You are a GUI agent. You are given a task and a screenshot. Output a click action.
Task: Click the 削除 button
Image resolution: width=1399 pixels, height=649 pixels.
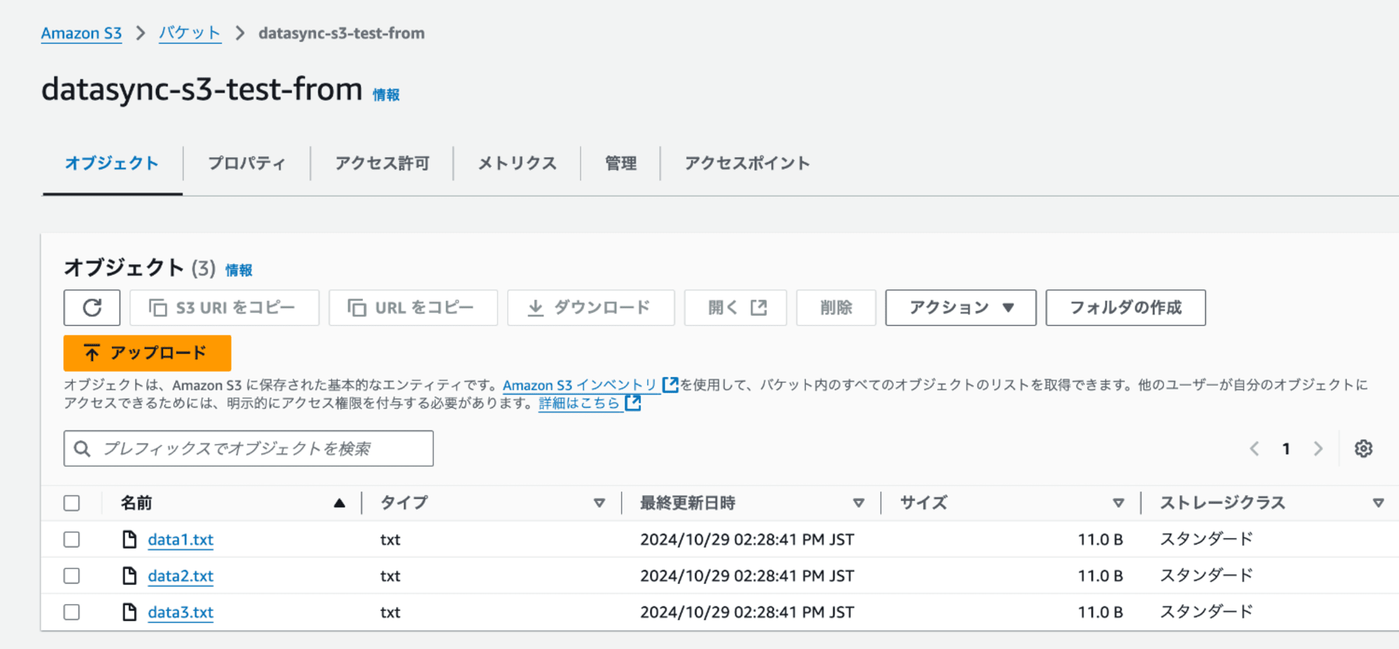836,307
